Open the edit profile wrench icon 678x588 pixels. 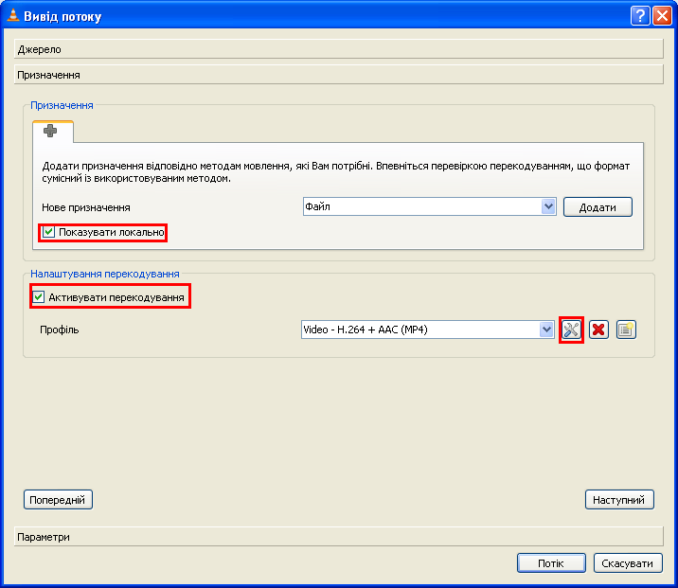click(571, 330)
